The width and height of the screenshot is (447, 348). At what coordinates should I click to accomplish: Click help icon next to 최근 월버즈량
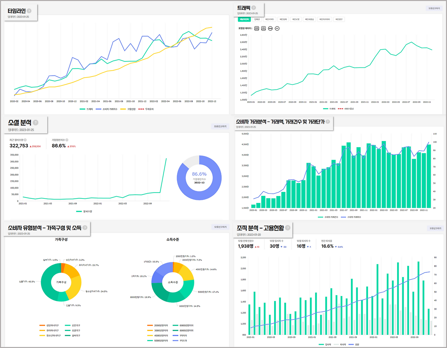(x=25, y=140)
